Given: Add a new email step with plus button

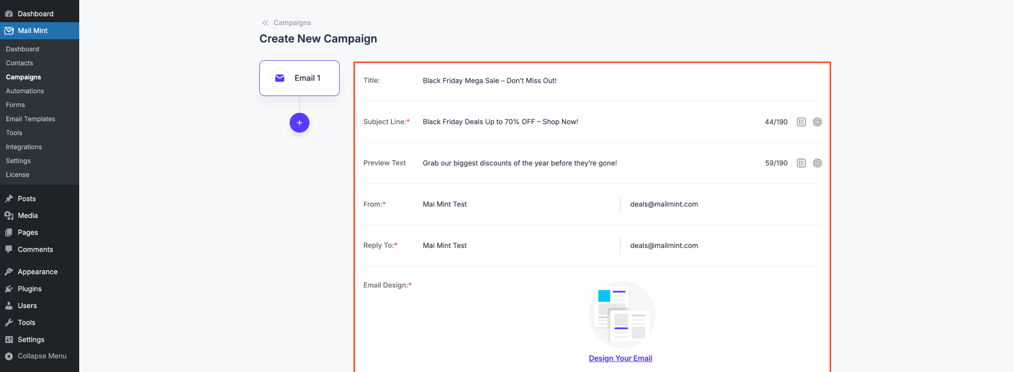Looking at the screenshot, I should (299, 123).
